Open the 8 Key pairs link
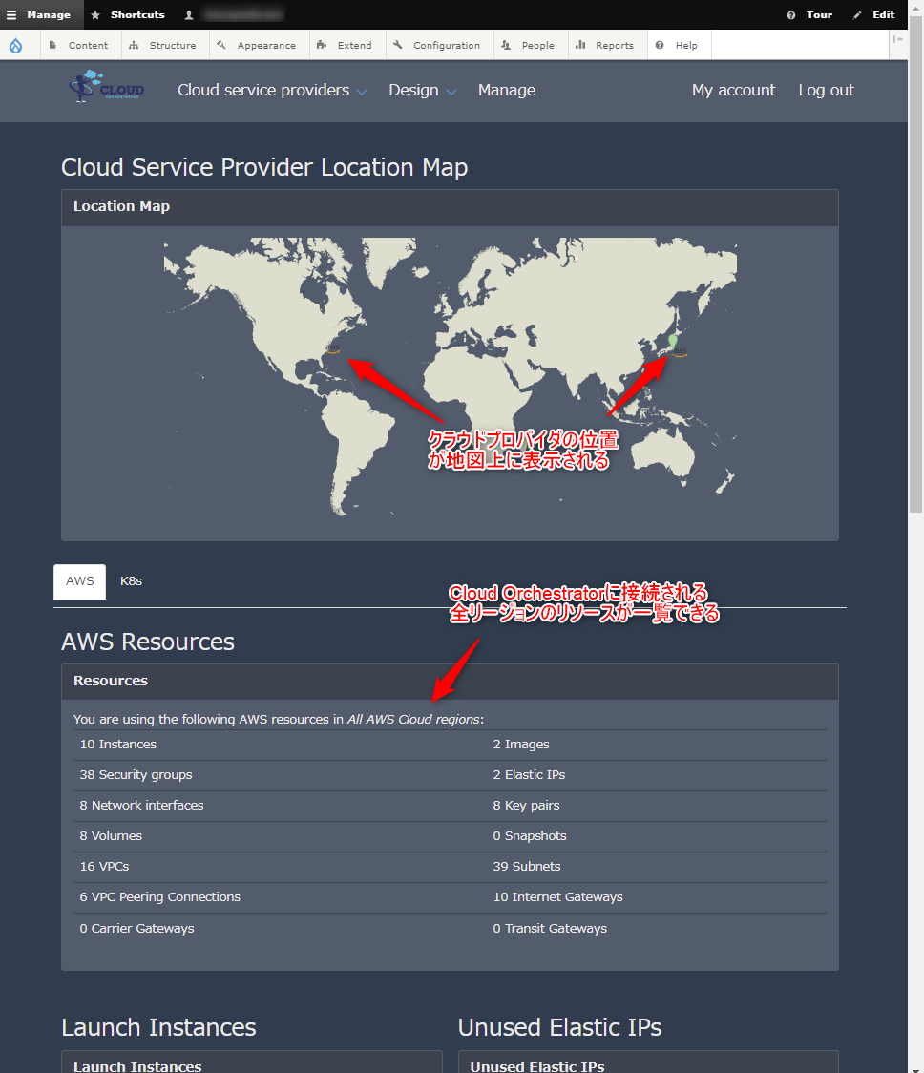Image resolution: width=924 pixels, height=1073 pixels. (526, 806)
